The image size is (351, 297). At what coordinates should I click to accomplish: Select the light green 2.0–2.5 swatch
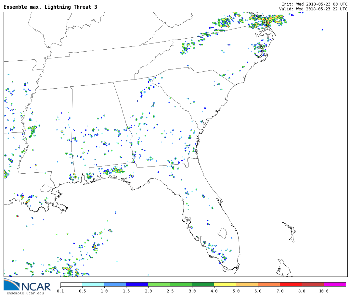coord(159,284)
